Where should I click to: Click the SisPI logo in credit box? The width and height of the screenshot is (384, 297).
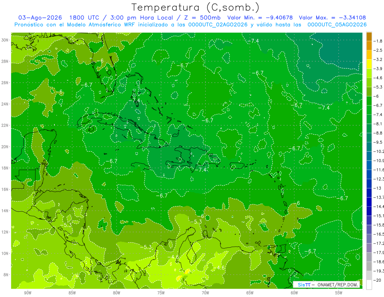(x=304, y=285)
